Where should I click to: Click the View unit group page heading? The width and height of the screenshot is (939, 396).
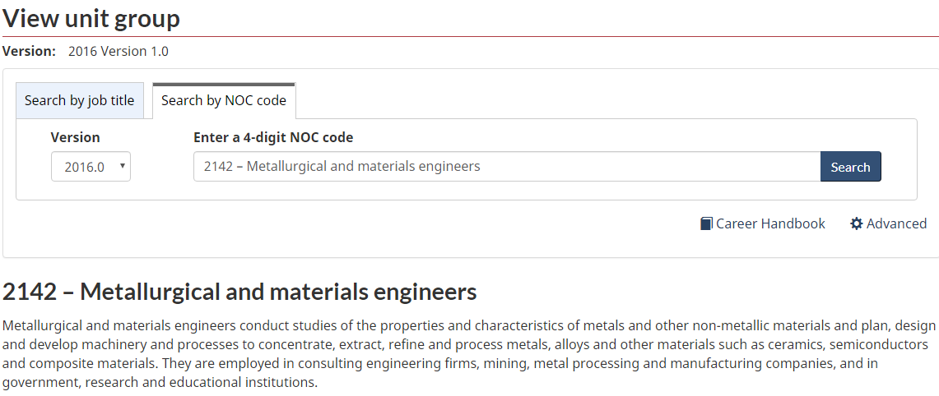click(x=91, y=18)
